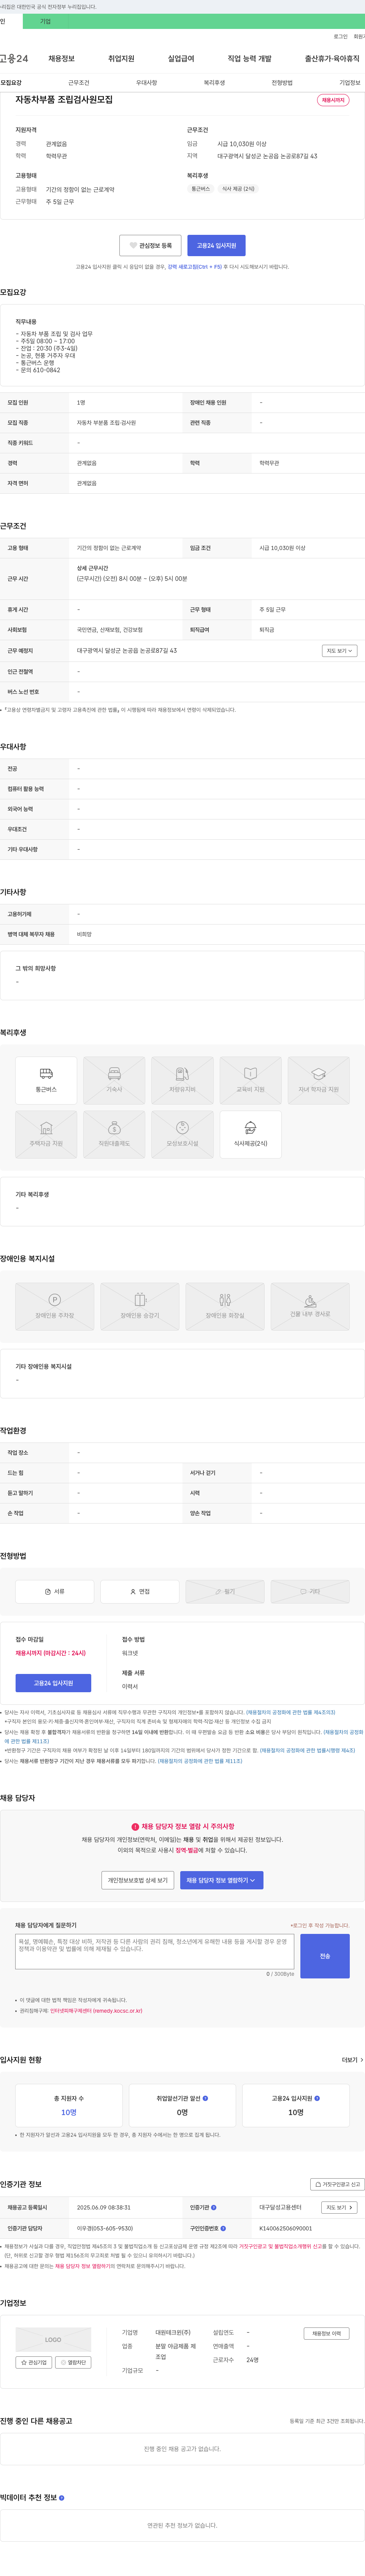Open the 취업지원 menu
This screenshot has height=2576, width=365.
pyautogui.click(x=121, y=59)
